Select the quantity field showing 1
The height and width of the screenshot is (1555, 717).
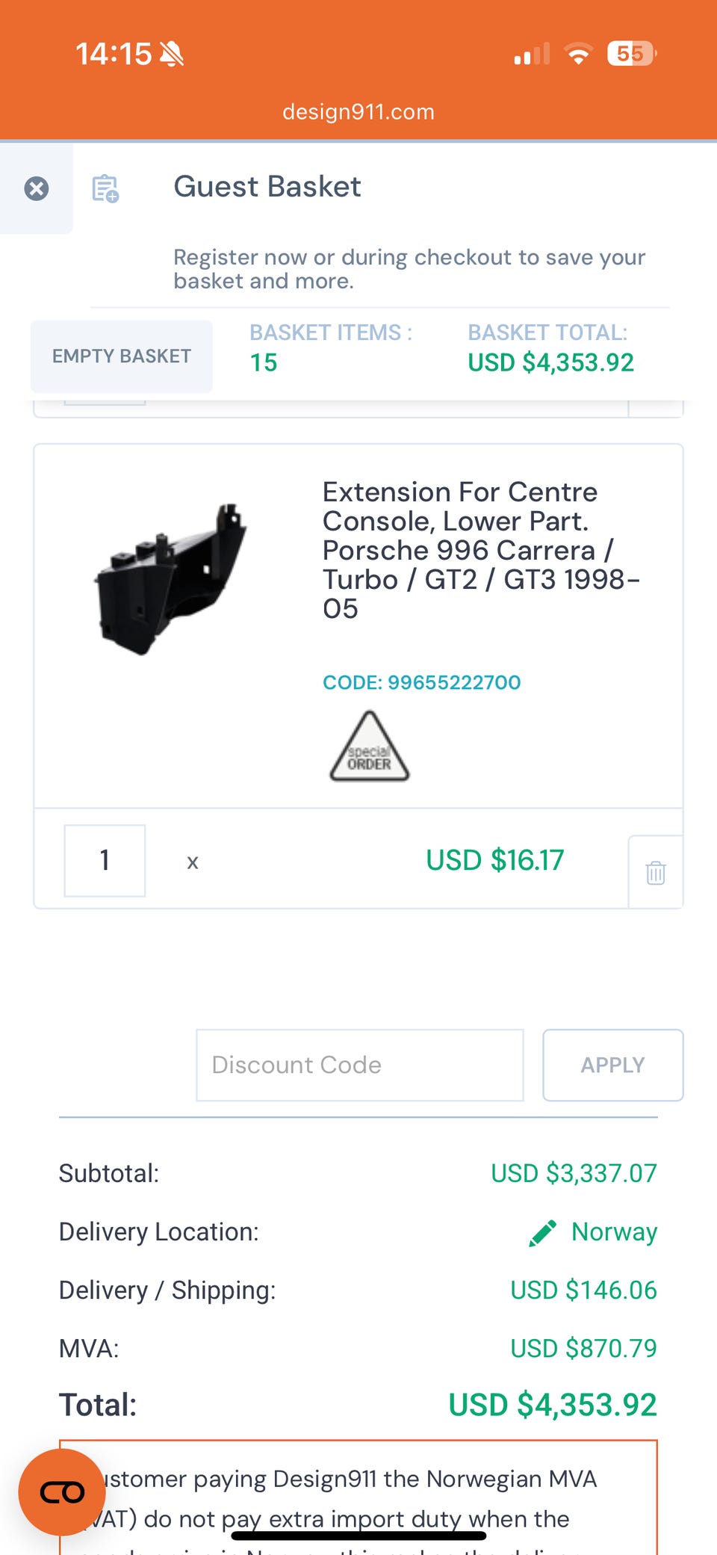[105, 861]
